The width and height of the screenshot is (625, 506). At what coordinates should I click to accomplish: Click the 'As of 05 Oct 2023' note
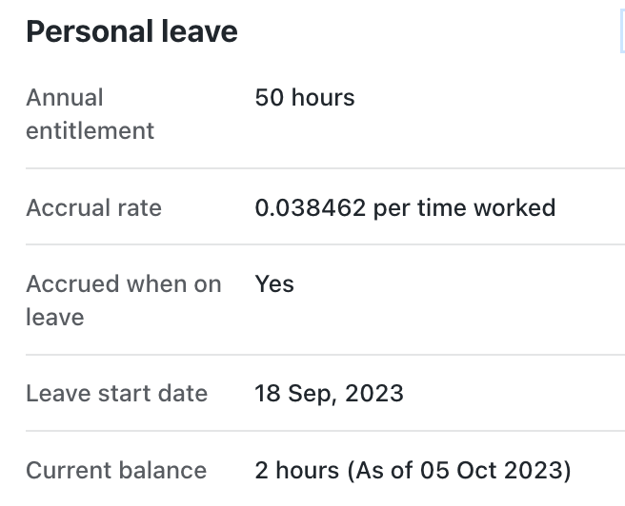point(459,471)
